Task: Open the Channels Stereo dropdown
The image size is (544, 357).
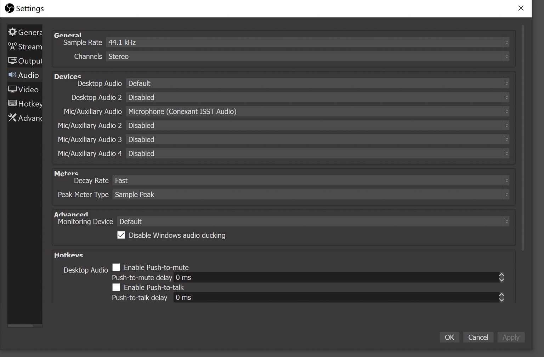Action: [307, 57]
